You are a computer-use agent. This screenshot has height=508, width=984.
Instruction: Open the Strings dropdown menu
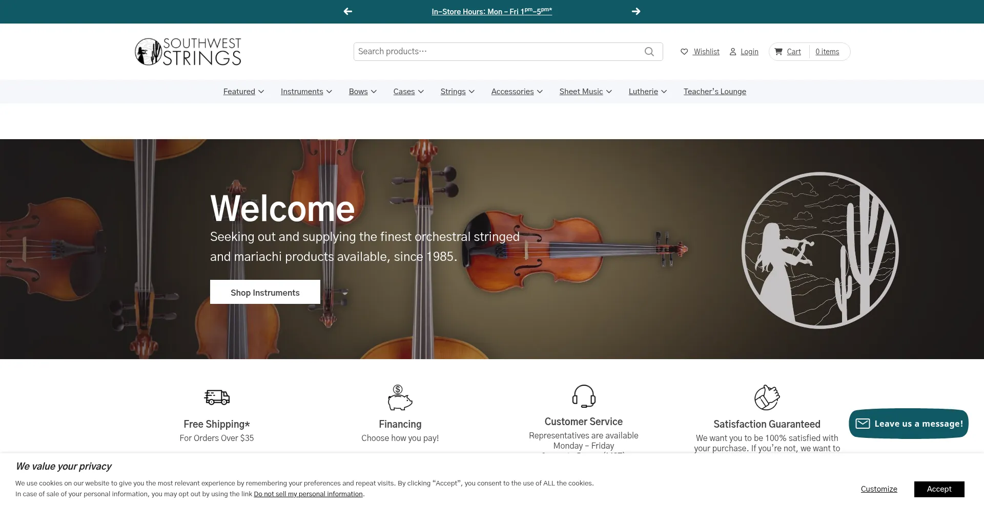pos(457,92)
